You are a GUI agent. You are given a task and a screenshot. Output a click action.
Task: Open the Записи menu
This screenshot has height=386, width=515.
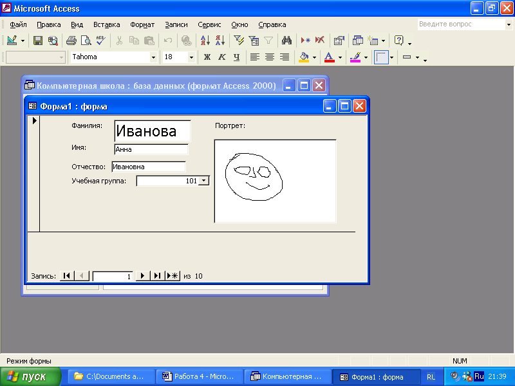[176, 24]
